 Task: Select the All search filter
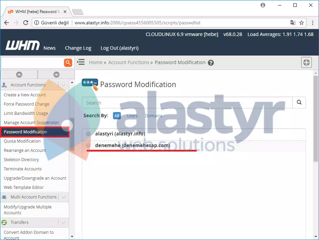pyautogui.click(x=117, y=116)
